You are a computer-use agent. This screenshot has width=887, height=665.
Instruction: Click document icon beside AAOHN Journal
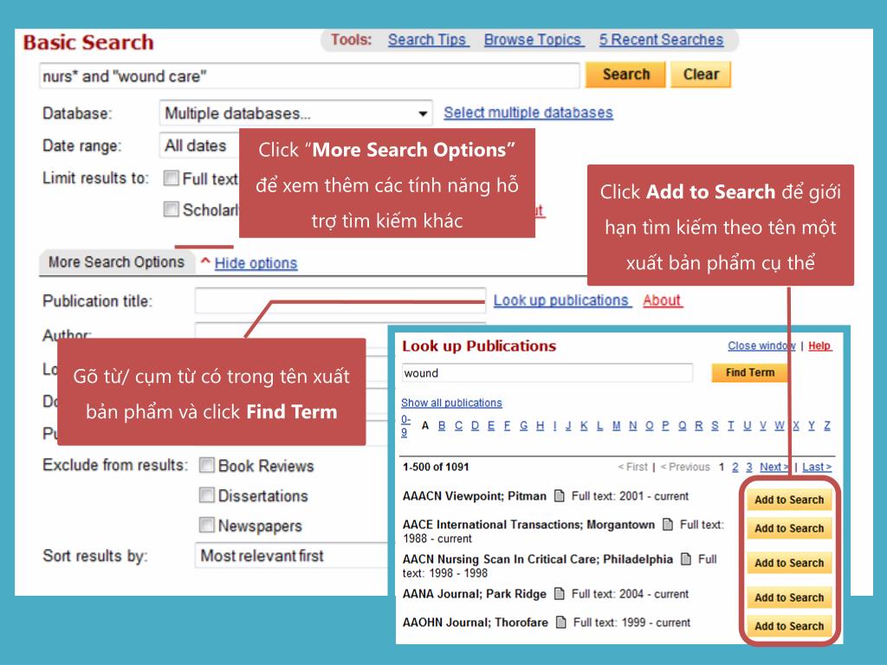[x=561, y=623]
